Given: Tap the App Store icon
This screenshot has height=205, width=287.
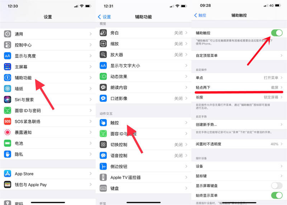Looking at the screenshot, I should click(8, 174).
